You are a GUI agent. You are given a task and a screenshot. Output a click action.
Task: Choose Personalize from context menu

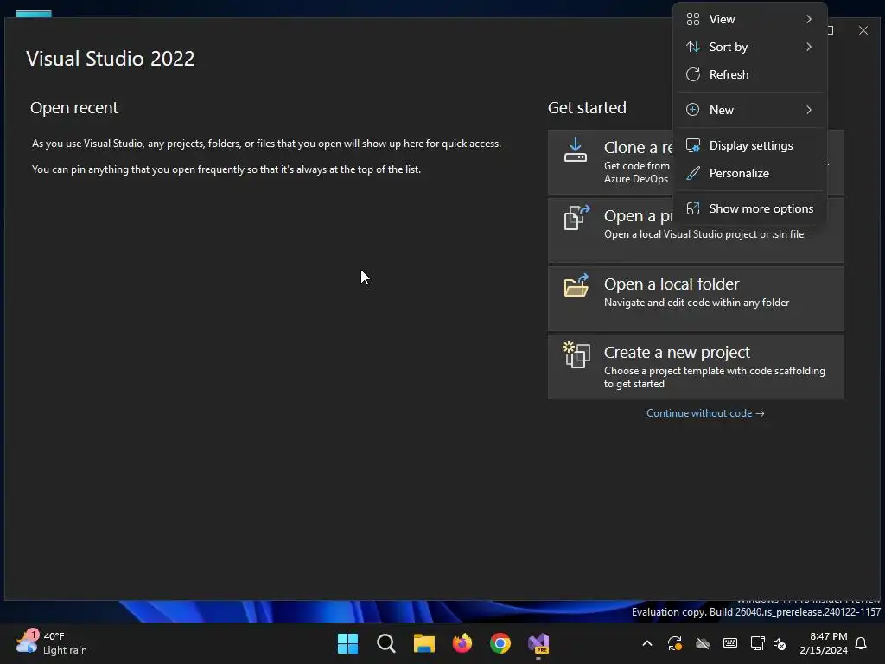tap(750, 173)
